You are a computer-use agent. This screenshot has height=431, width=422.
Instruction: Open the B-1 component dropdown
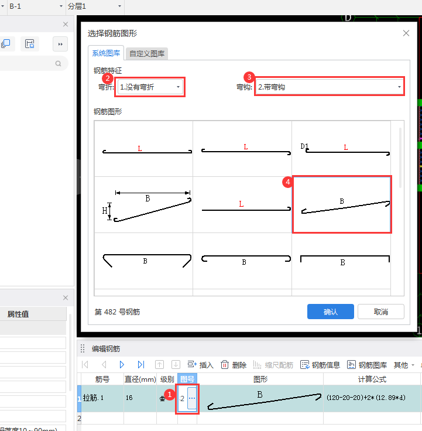pos(61,6)
